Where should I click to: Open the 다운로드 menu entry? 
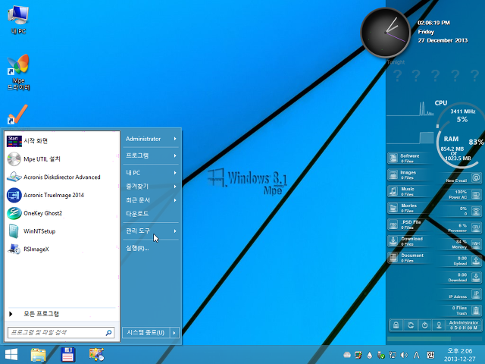[x=151, y=214]
